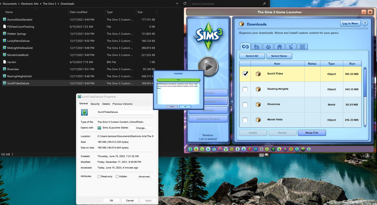Click the square base game icon in pack strip
This screenshot has width=377, height=205.
190,149
